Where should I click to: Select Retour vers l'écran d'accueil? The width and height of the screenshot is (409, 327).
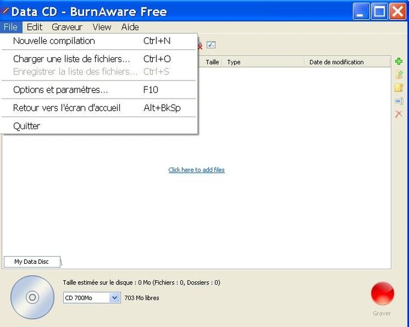click(99, 108)
